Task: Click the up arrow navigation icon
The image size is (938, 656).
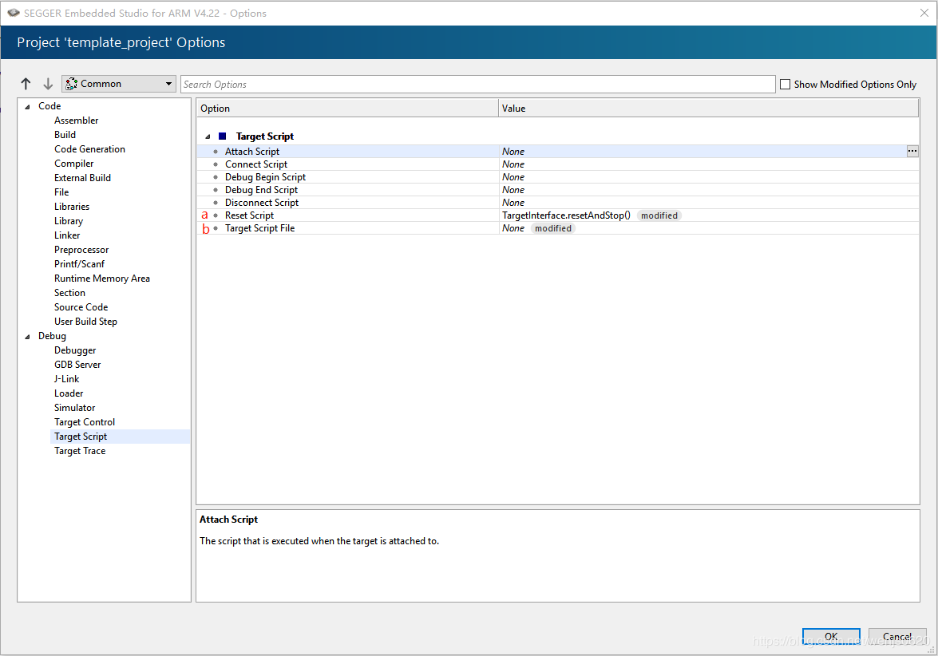Action: pos(26,84)
